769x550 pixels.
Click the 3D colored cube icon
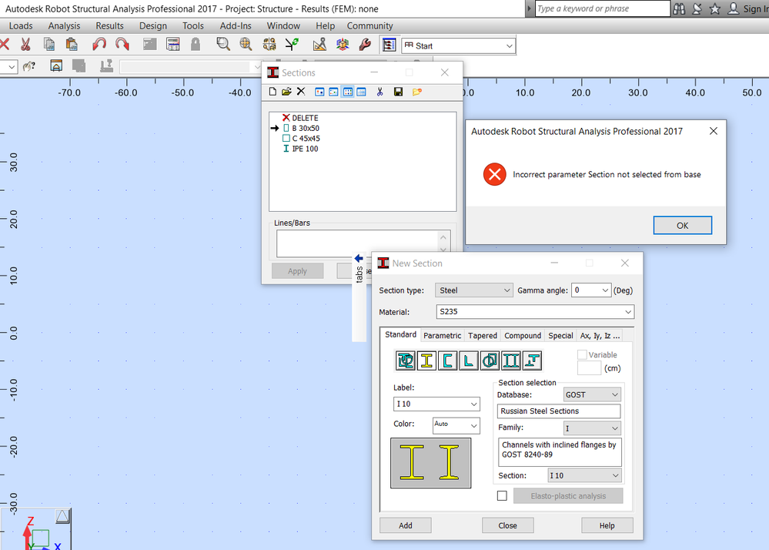[343, 45]
